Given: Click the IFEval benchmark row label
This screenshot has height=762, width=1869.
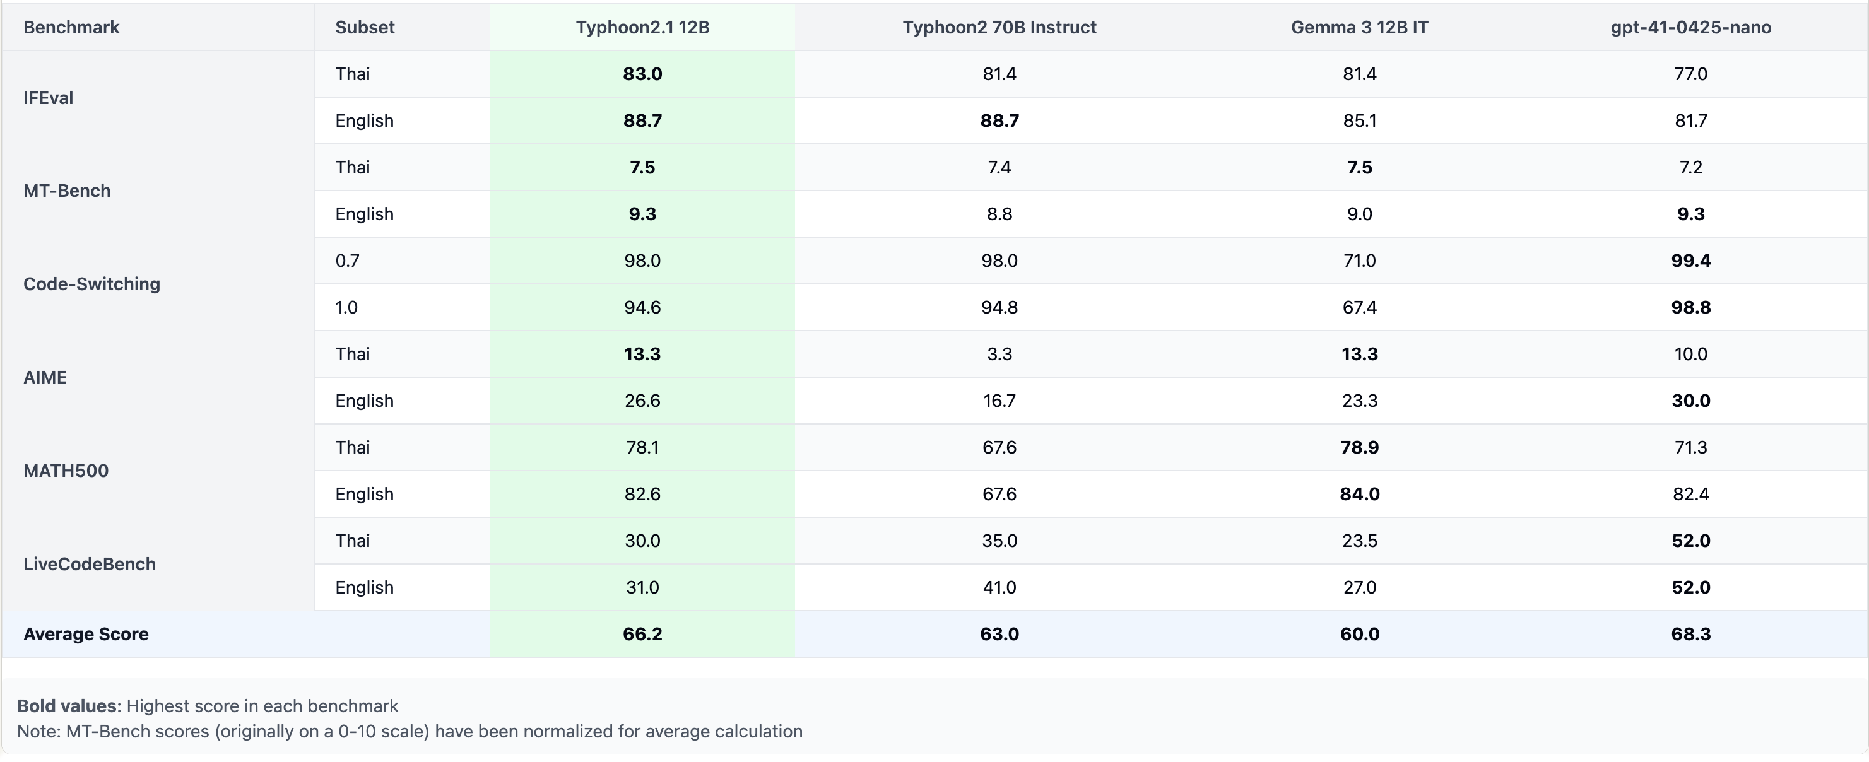Looking at the screenshot, I should (48, 98).
